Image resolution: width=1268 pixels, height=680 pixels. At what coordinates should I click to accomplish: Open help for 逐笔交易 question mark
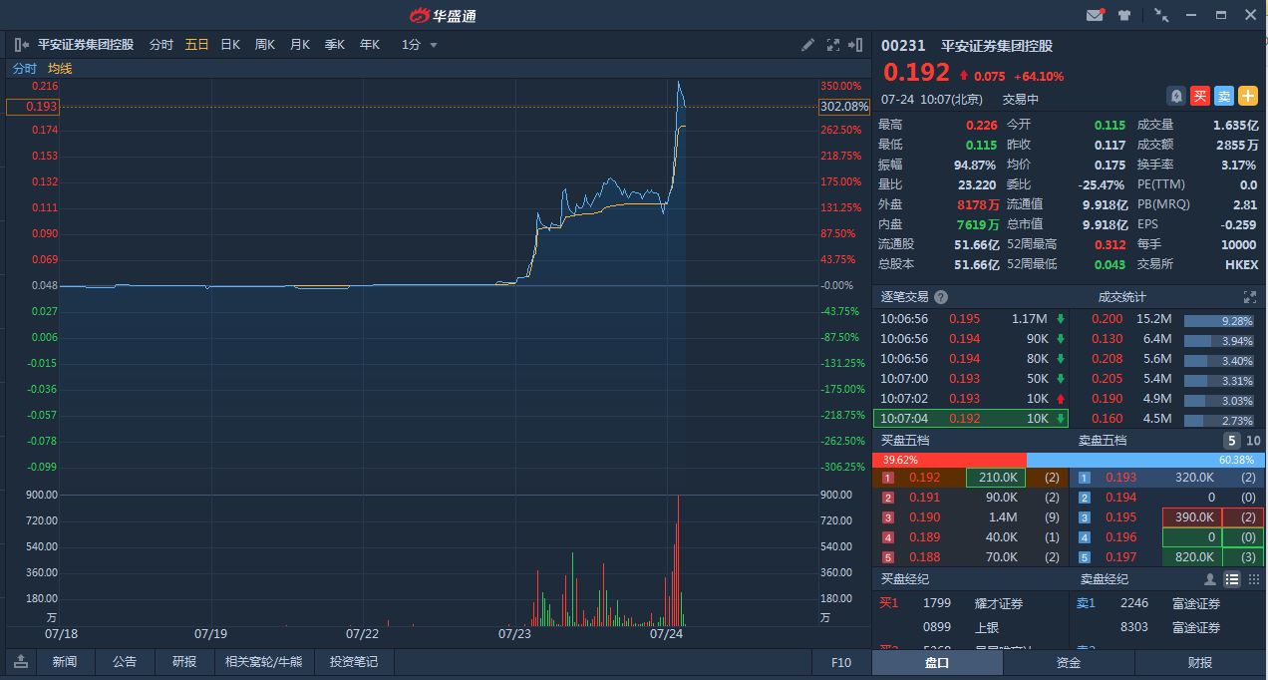pyautogui.click(x=941, y=297)
